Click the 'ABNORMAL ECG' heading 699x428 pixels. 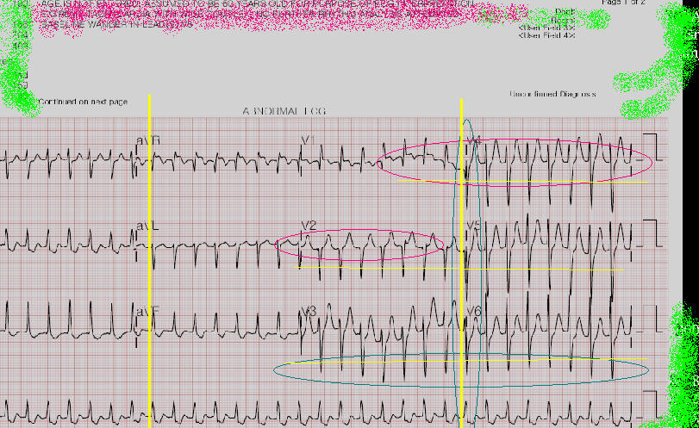click(284, 112)
